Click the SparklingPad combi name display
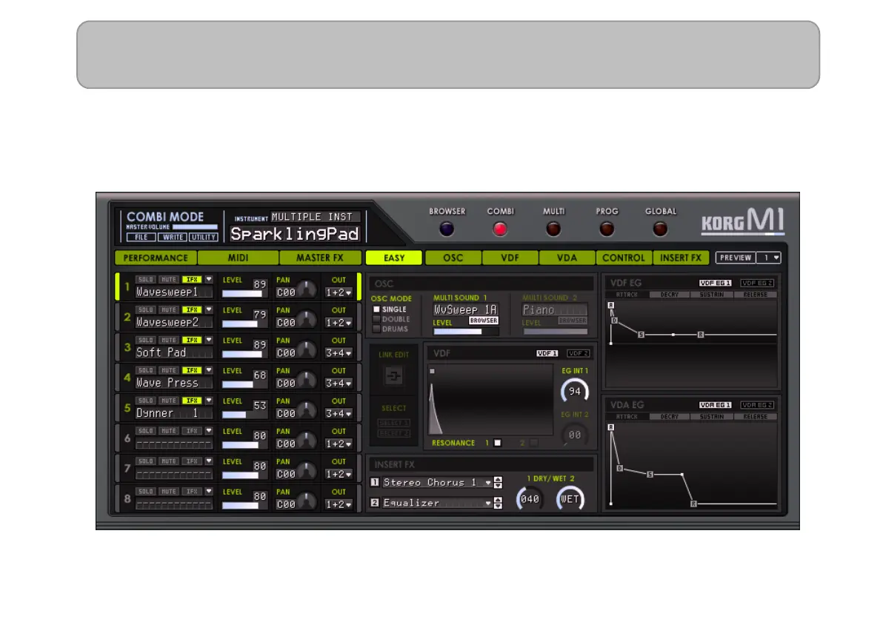883x622 pixels. pyautogui.click(x=295, y=233)
